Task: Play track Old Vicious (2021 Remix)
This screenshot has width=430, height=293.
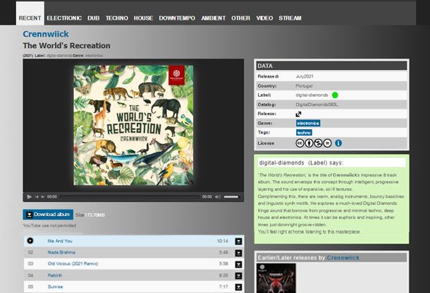Action: [73, 263]
